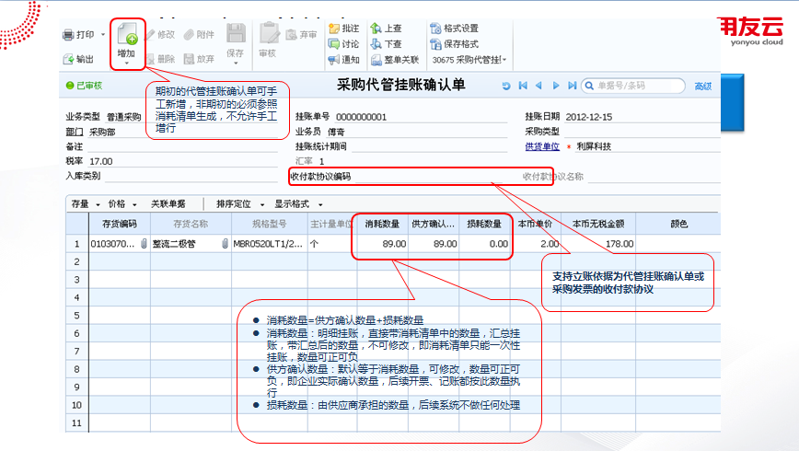Click the 删除 delete icon
This screenshot has width=799, height=451.
tap(150, 59)
